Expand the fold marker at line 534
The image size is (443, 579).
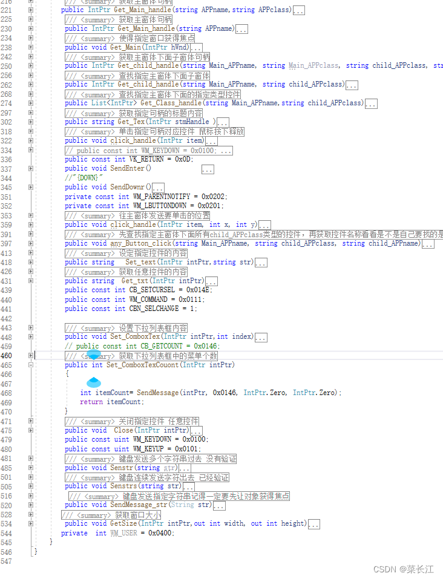click(31, 523)
